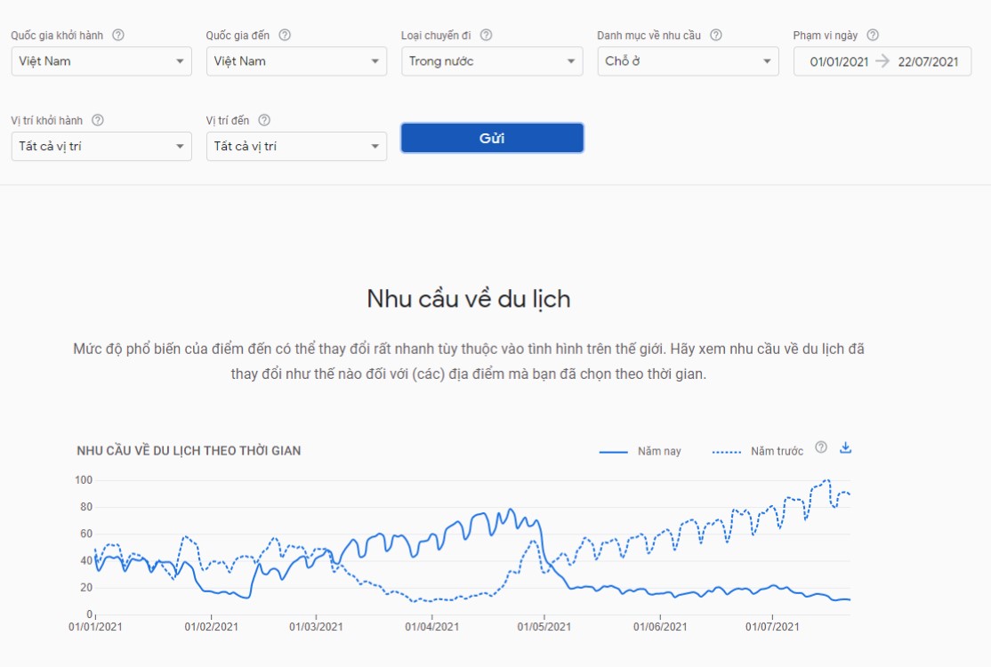Open help icon next to Loại chuyến đi
The image size is (991, 667).
(486, 36)
